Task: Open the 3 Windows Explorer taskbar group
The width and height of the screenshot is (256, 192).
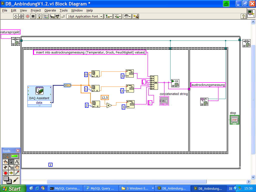Action: click(136, 188)
